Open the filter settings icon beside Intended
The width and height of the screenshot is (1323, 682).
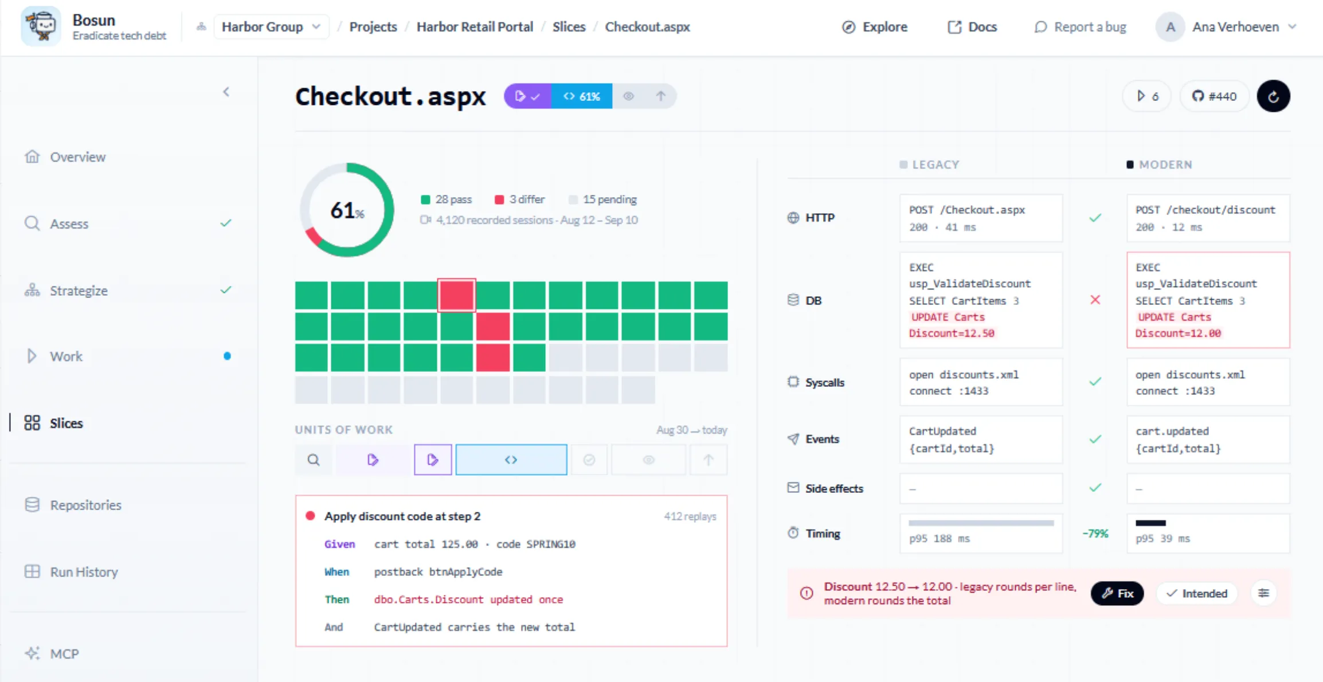tap(1263, 593)
